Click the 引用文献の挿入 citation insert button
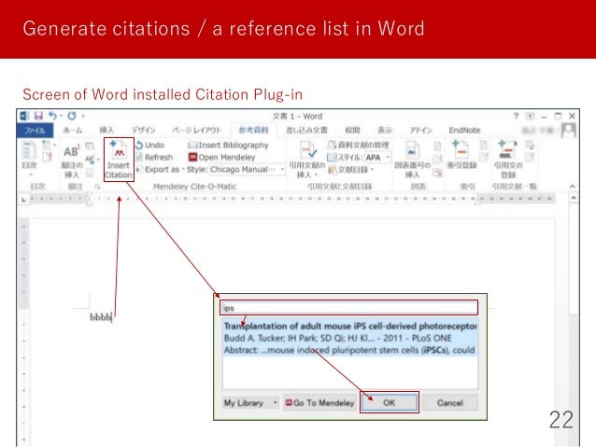This screenshot has height=447, width=596. (x=307, y=160)
